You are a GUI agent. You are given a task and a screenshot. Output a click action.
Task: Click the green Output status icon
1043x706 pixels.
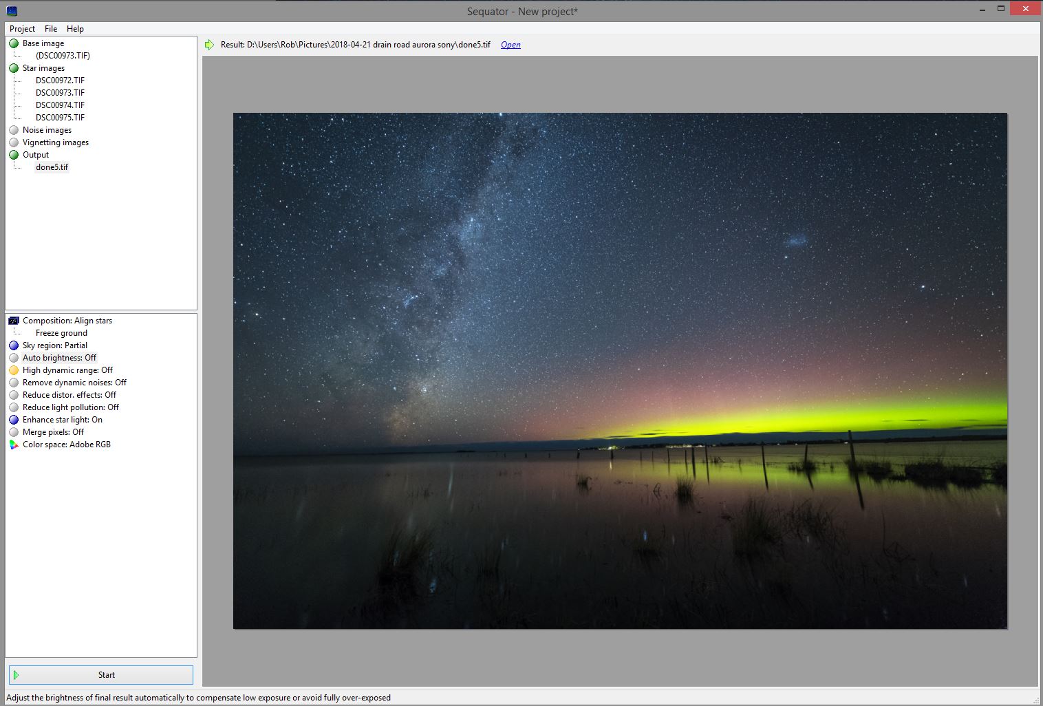click(14, 155)
